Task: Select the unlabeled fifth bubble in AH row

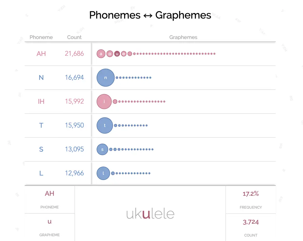Action: point(130,54)
